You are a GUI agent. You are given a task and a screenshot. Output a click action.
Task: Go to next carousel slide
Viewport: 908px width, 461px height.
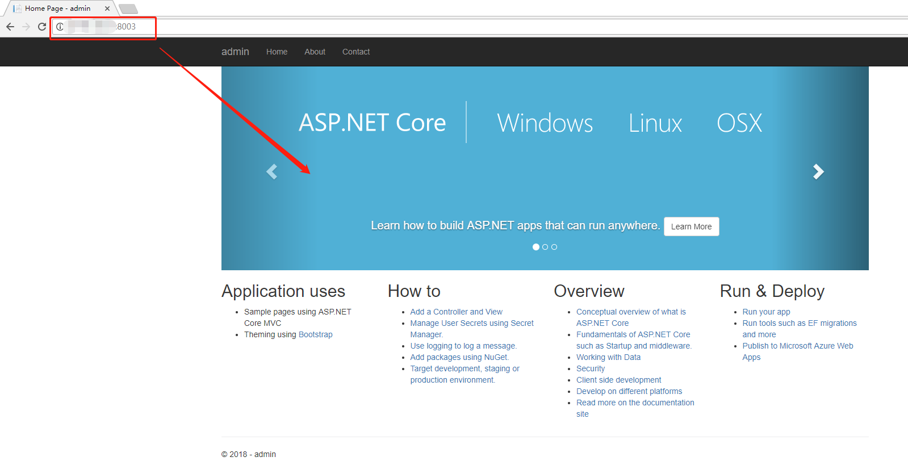pyautogui.click(x=818, y=171)
